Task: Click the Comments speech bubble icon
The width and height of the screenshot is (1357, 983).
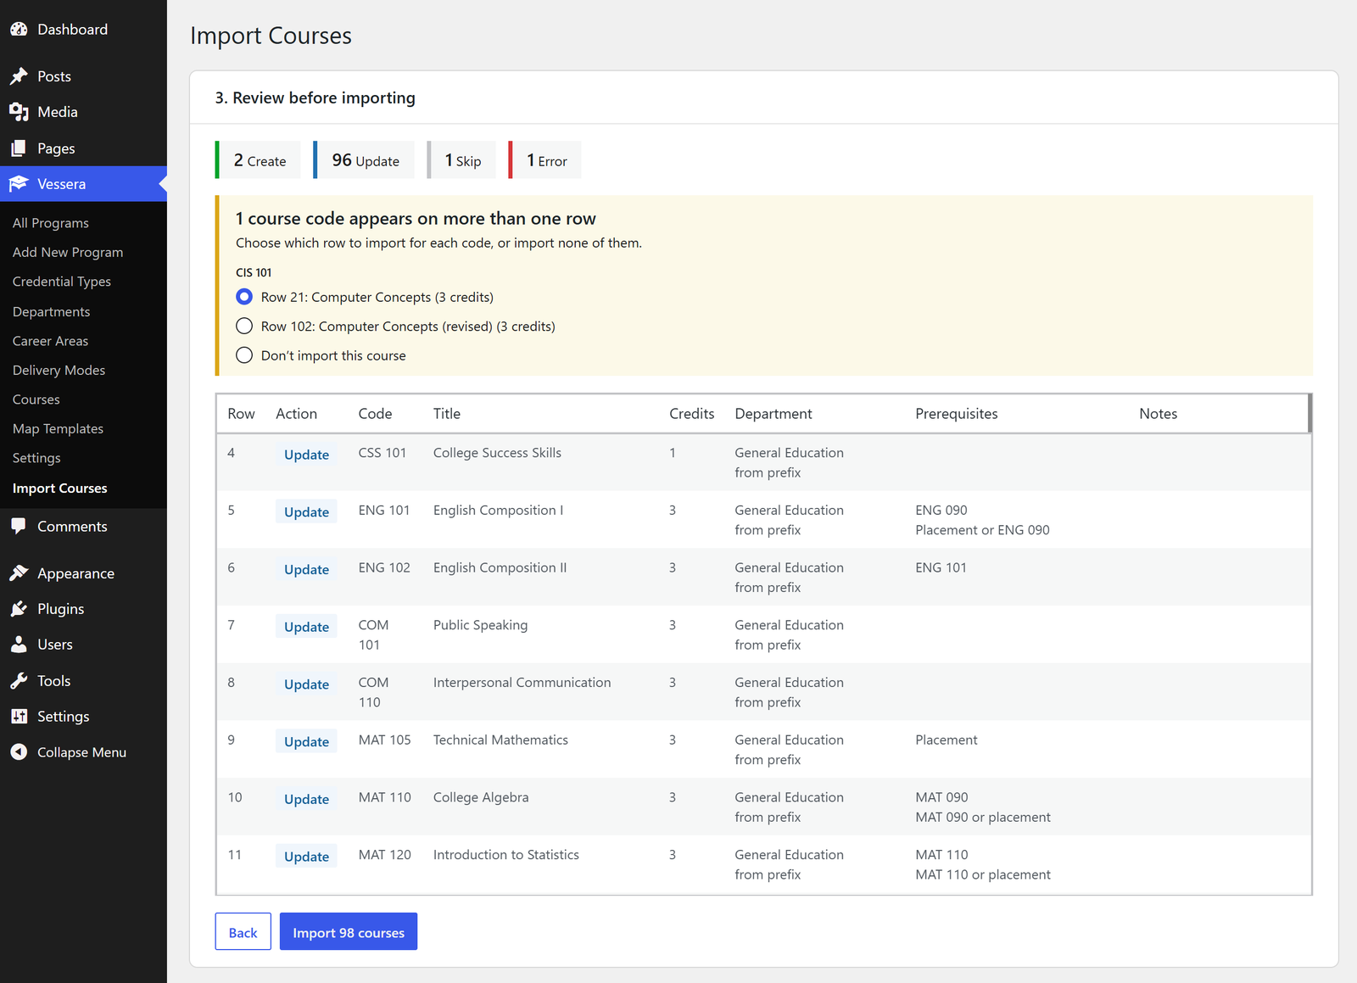Action: coord(19,526)
